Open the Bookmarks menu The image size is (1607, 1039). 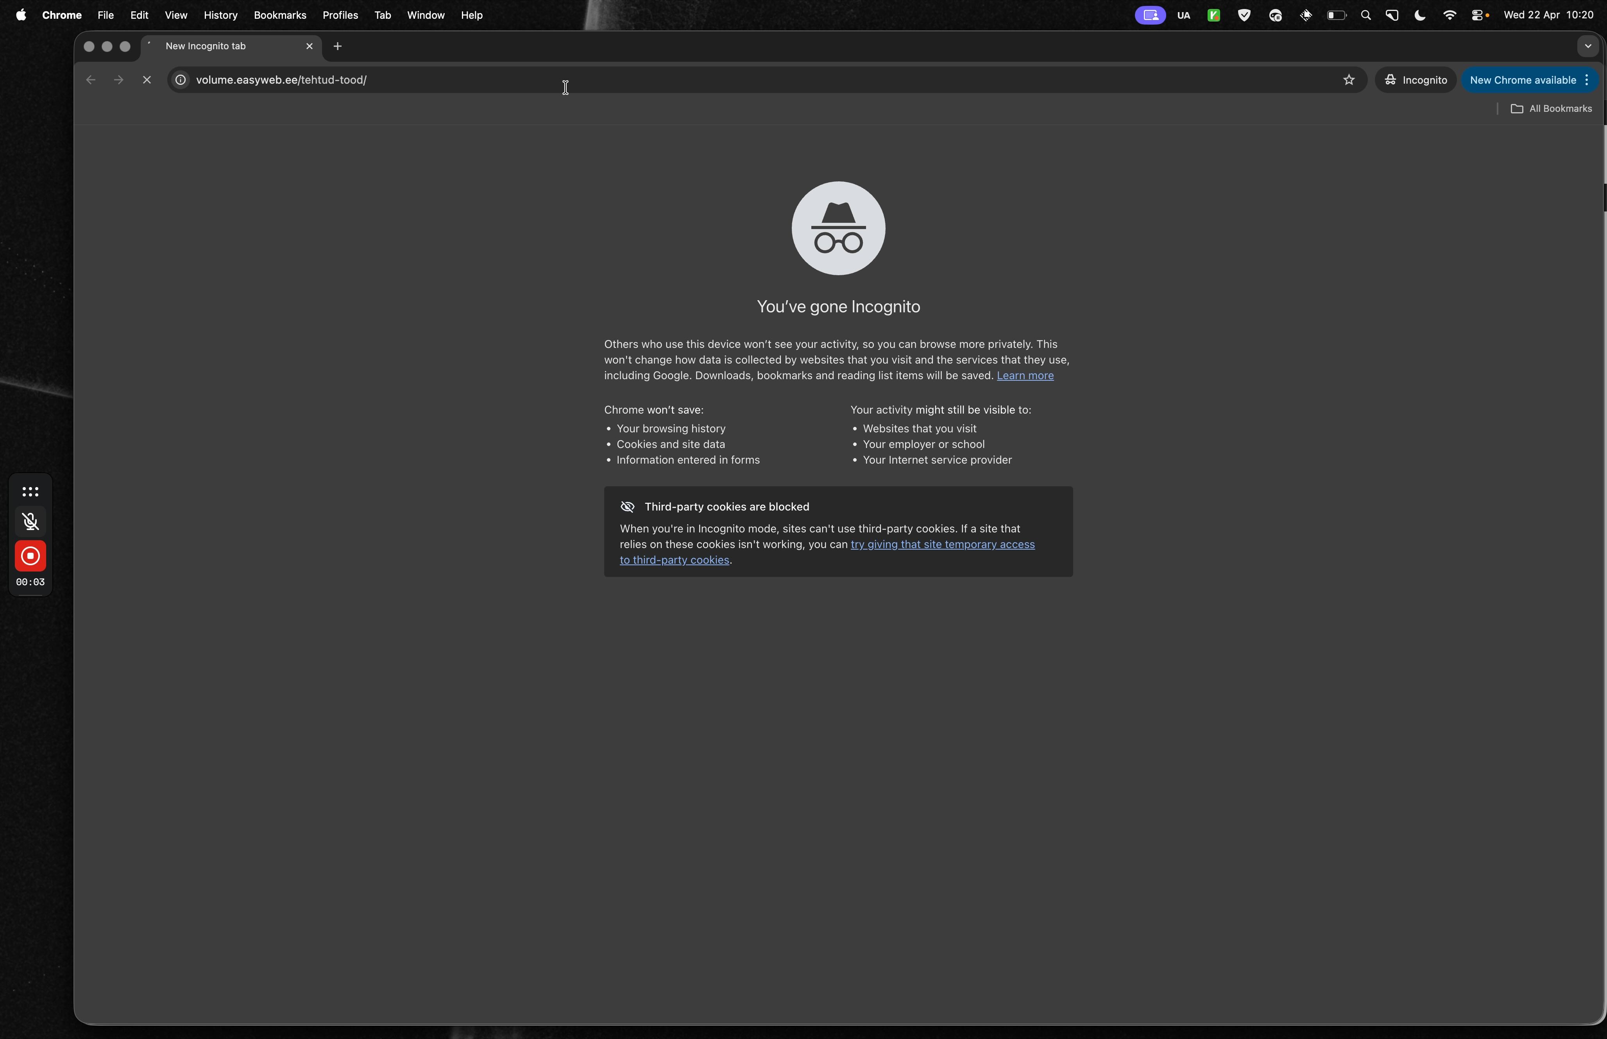279,15
